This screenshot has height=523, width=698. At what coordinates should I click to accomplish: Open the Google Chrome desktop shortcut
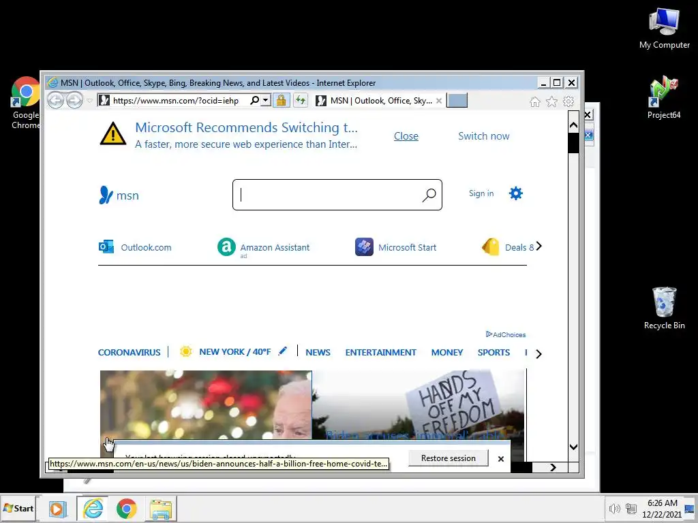coord(26,104)
